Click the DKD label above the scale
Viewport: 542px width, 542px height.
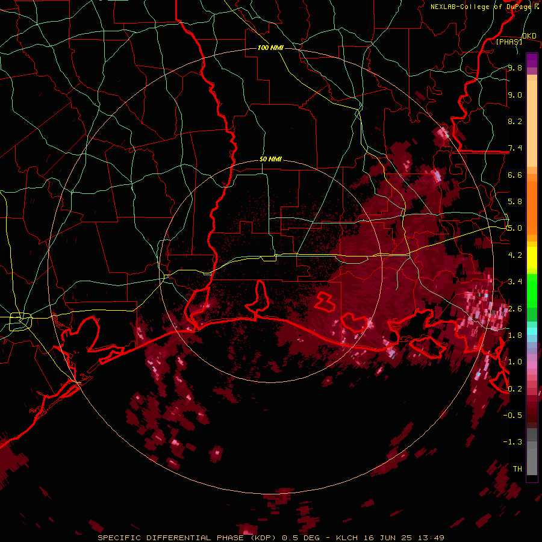coord(529,36)
